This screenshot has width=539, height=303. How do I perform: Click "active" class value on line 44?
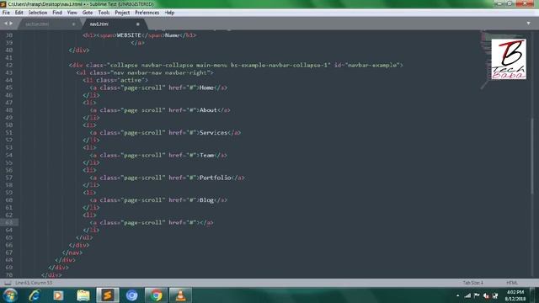pyautogui.click(x=131, y=80)
